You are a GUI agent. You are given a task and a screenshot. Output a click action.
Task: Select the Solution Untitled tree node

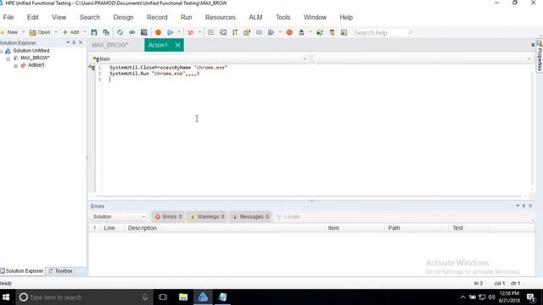coord(31,51)
